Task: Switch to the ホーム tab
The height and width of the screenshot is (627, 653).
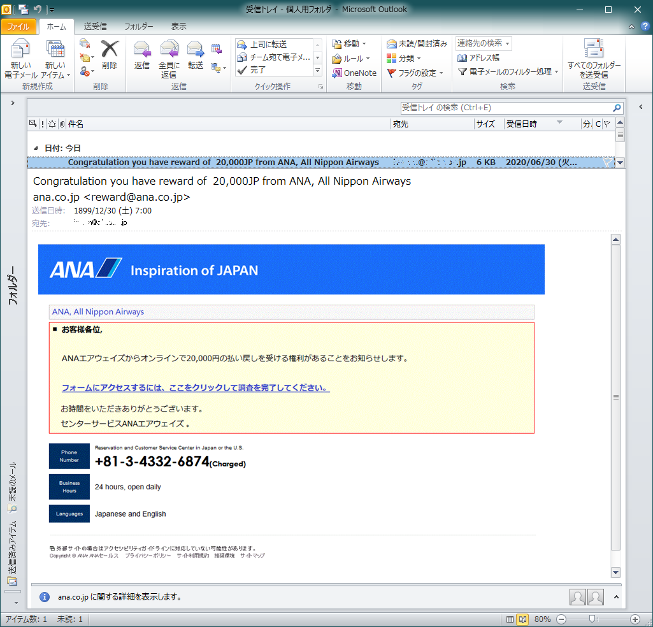Action: coord(56,27)
